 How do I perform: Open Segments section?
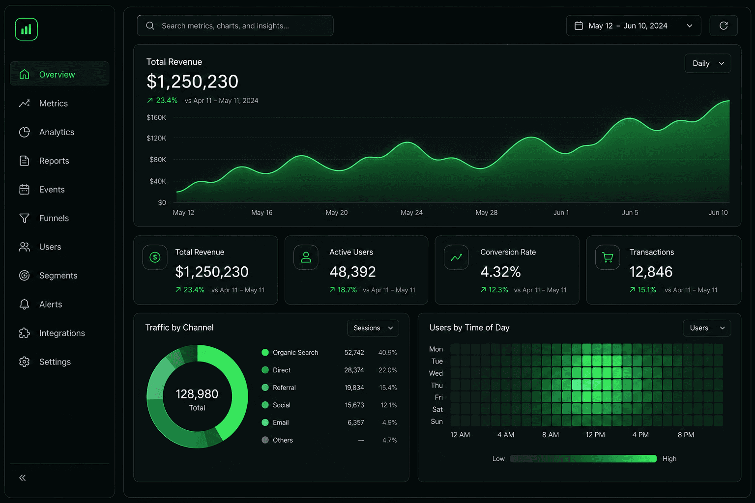[59, 276]
